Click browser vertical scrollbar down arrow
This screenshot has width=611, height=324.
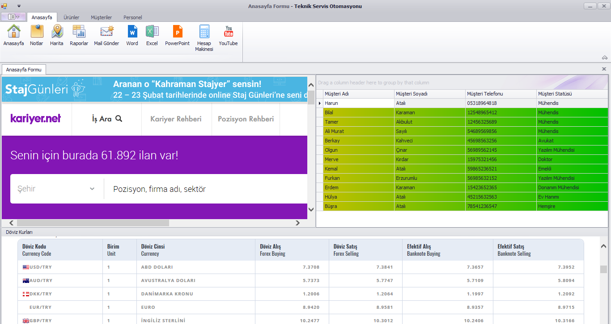coord(311,209)
